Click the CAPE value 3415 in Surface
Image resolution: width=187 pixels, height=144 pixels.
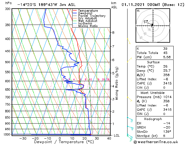point(167,83)
